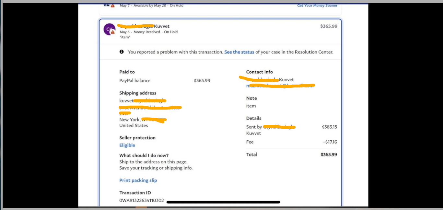Click the Transaction ID number 0WA81322634110302
This screenshot has width=443, height=210.
pos(142,201)
